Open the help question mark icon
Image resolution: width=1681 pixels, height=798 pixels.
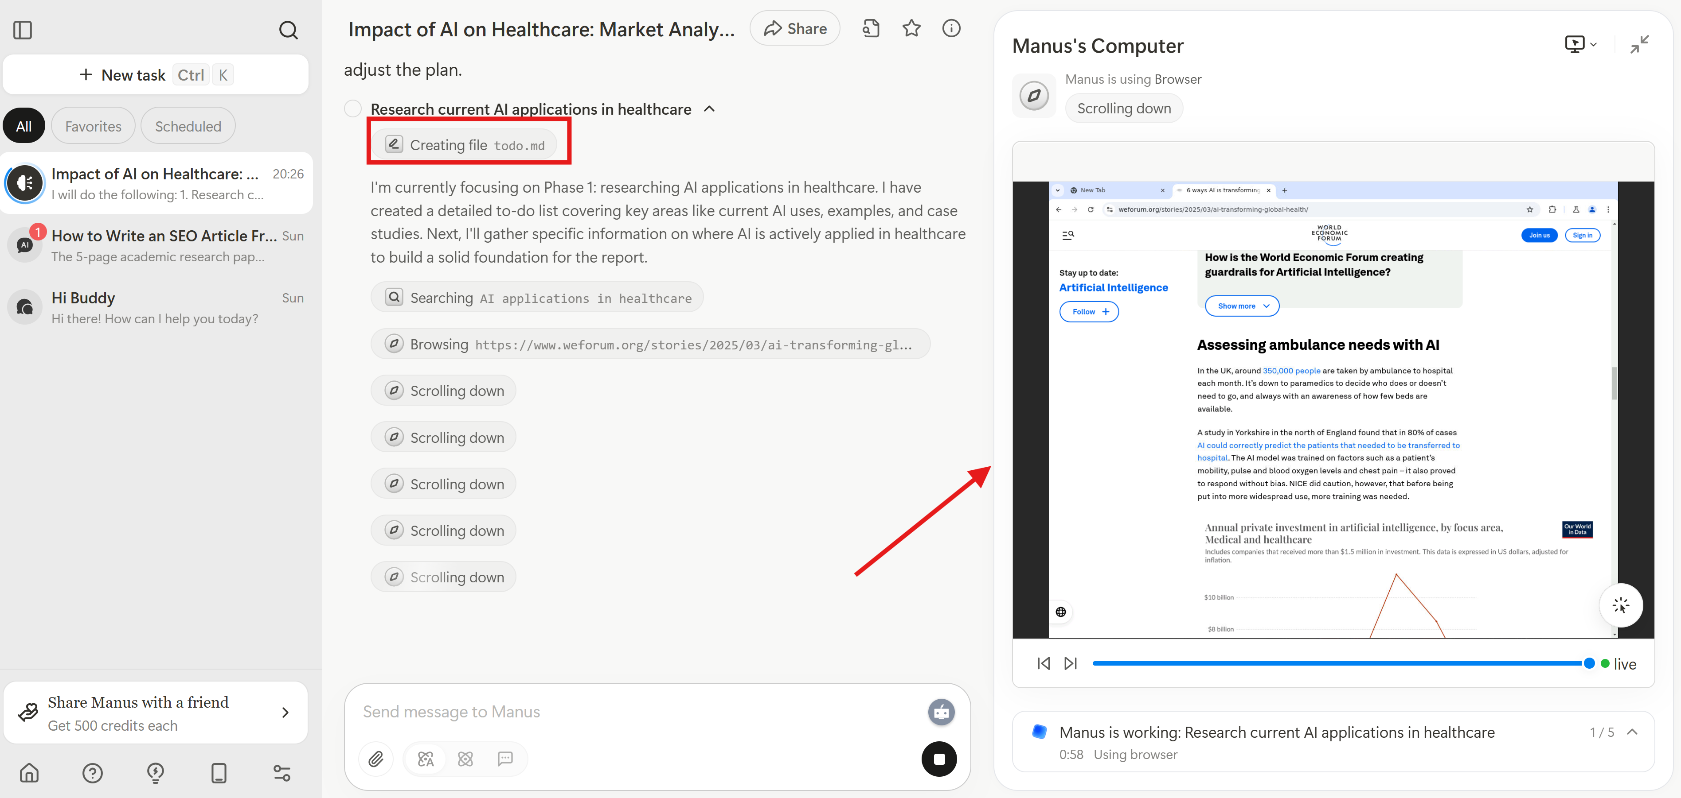[92, 773]
